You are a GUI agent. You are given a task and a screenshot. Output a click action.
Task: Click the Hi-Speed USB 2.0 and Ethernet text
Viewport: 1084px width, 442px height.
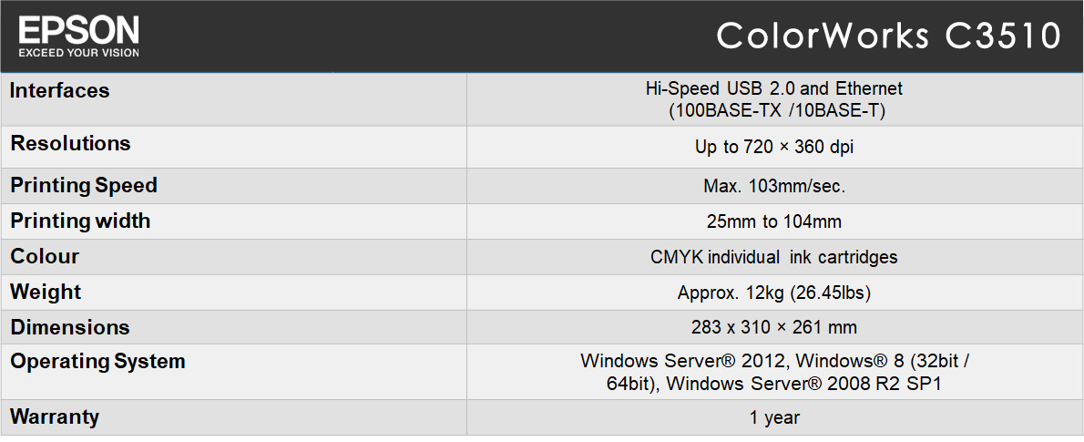pyautogui.click(x=773, y=89)
